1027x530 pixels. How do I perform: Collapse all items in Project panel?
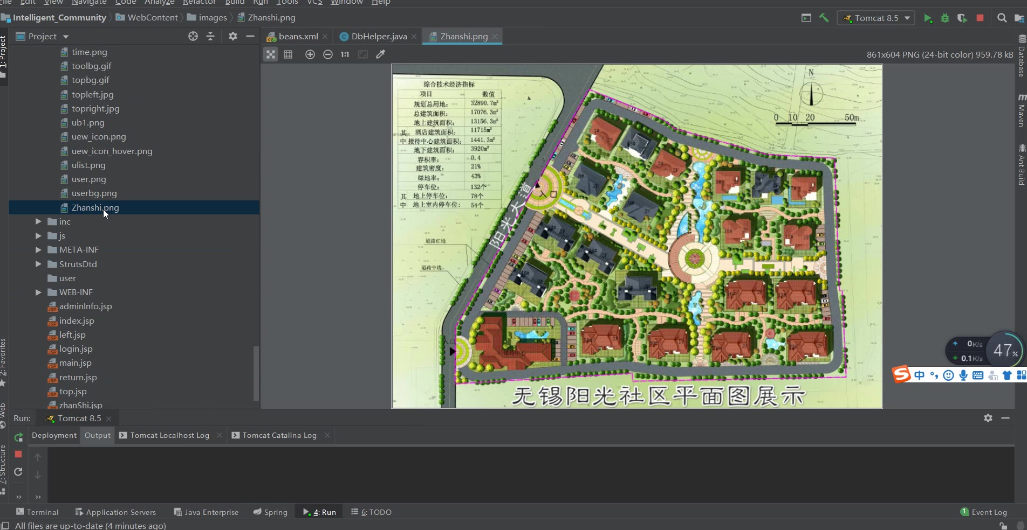tap(211, 36)
